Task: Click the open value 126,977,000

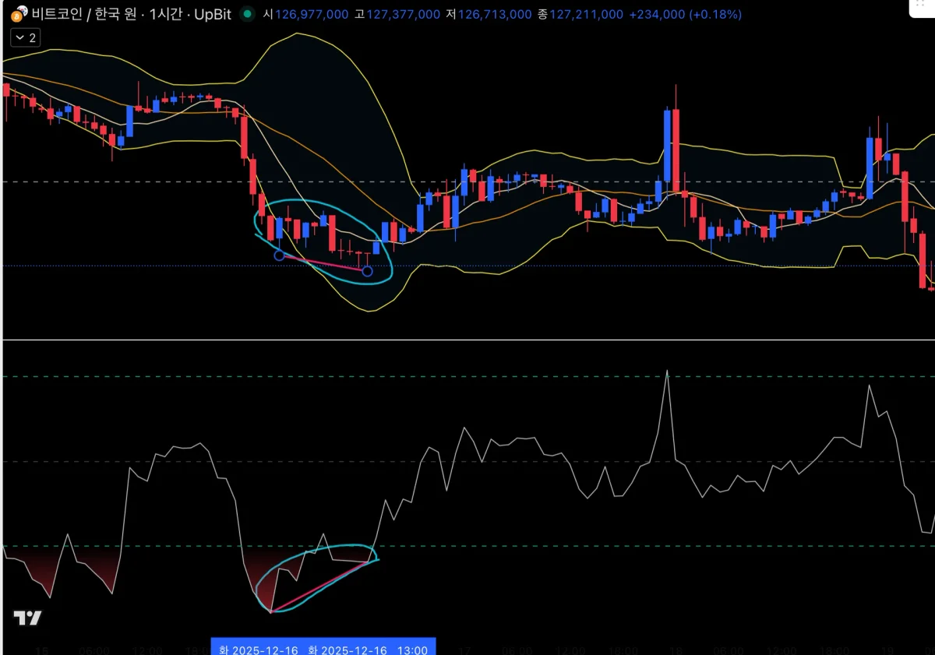Action: pos(311,15)
